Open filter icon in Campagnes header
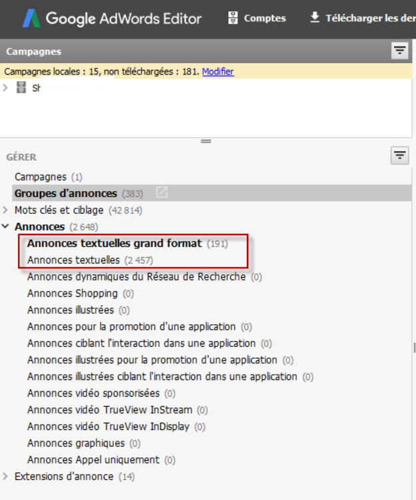 point(400,51)
